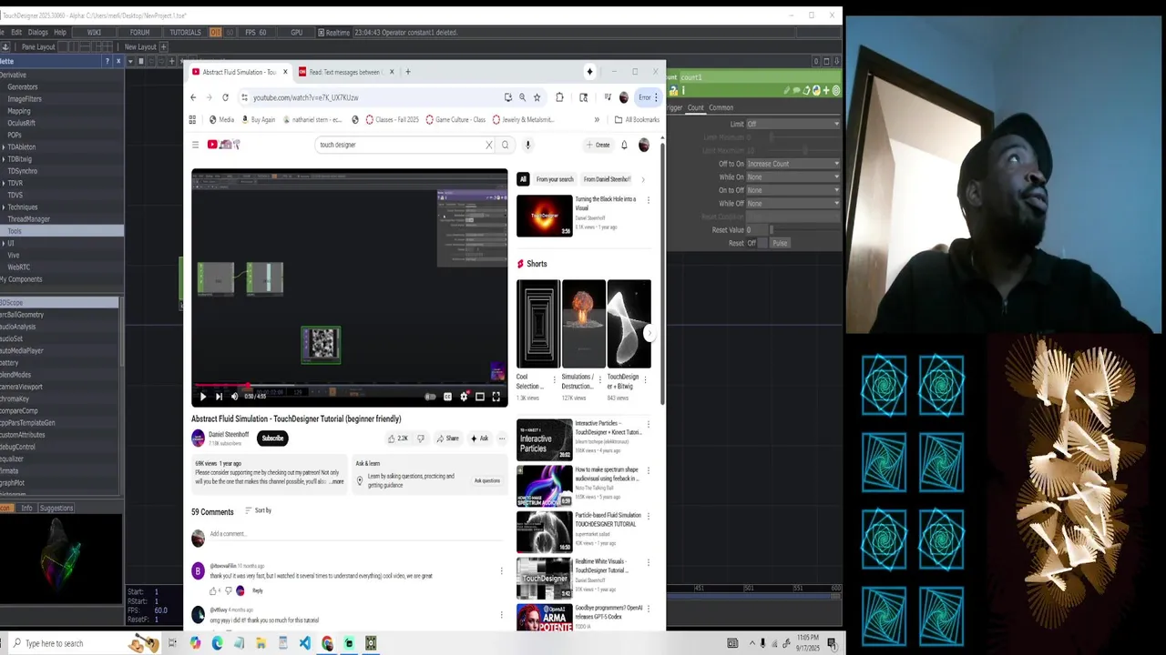Adjust the Reset Value slider
This screenshot has width=1166, height=655.
point(806,230)
